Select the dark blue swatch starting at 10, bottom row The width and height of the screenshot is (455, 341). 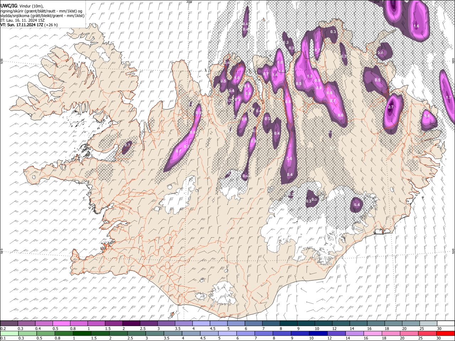click(x=318, y=333)
